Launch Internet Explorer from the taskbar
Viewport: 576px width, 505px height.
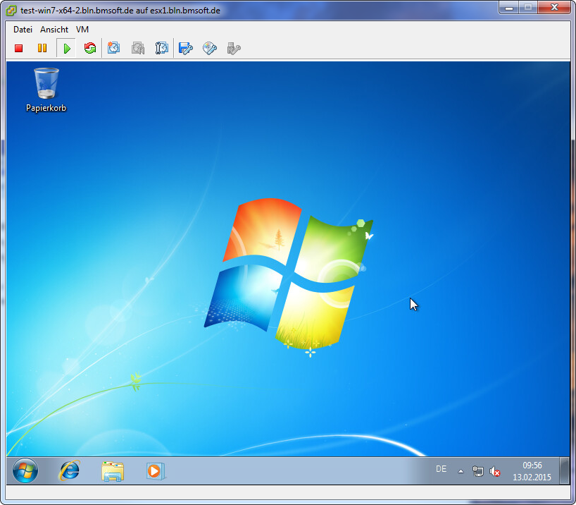(69, 470)
